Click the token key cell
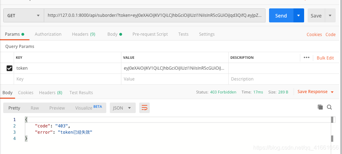The width and height of the screenshot is (342, 154). (67, 68)
